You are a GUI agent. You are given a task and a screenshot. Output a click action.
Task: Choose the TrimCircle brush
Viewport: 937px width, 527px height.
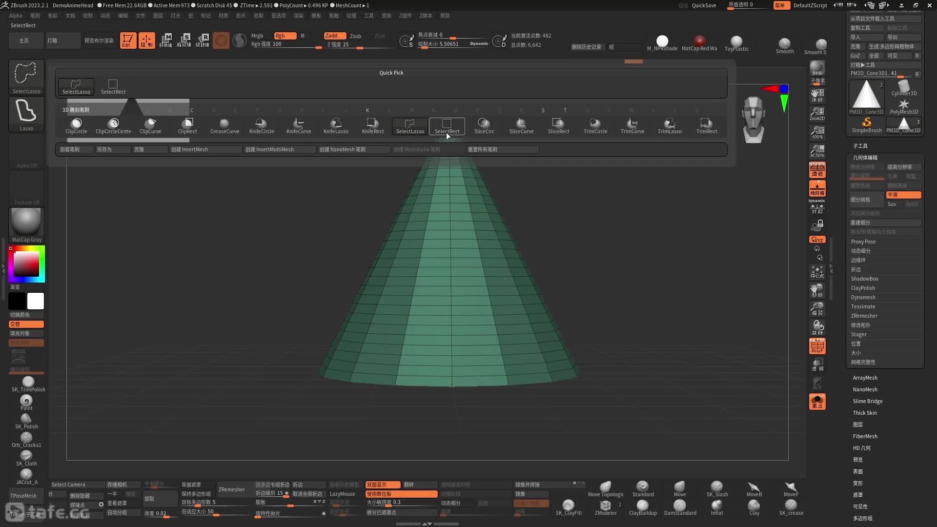click(595, 126)
